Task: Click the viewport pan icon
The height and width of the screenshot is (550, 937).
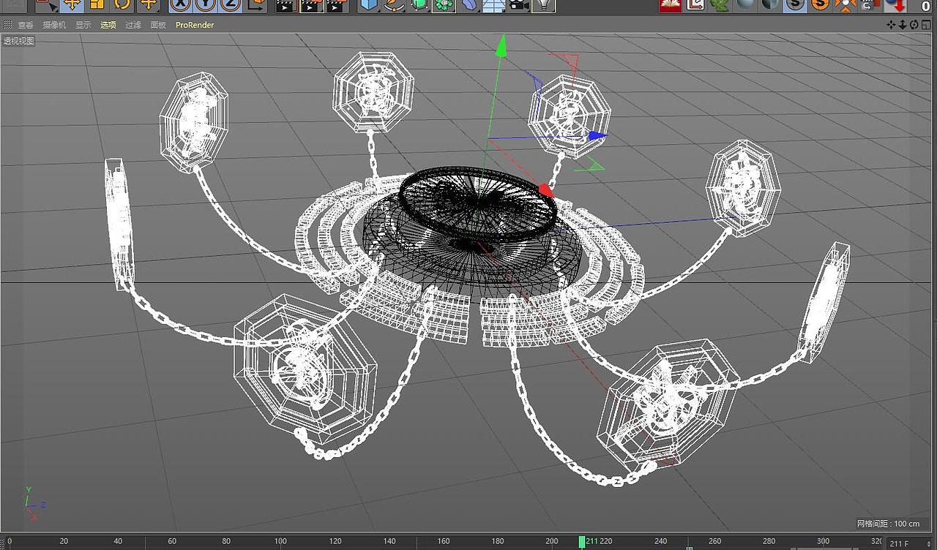Action: (891, 25)
